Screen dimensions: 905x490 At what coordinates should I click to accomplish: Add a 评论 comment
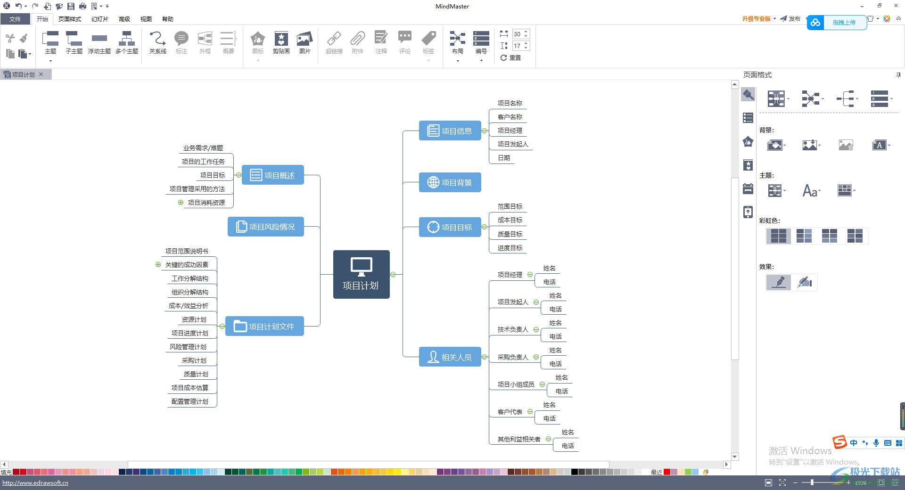click(405, 42)
